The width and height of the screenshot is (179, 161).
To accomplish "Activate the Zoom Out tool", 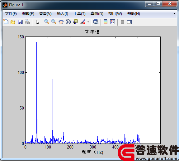I will point(54,22).
